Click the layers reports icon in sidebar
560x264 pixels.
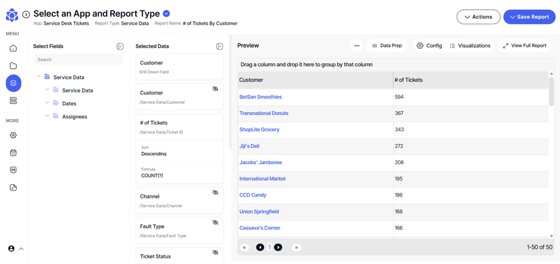pyautogui.click(x=13, y=83)
